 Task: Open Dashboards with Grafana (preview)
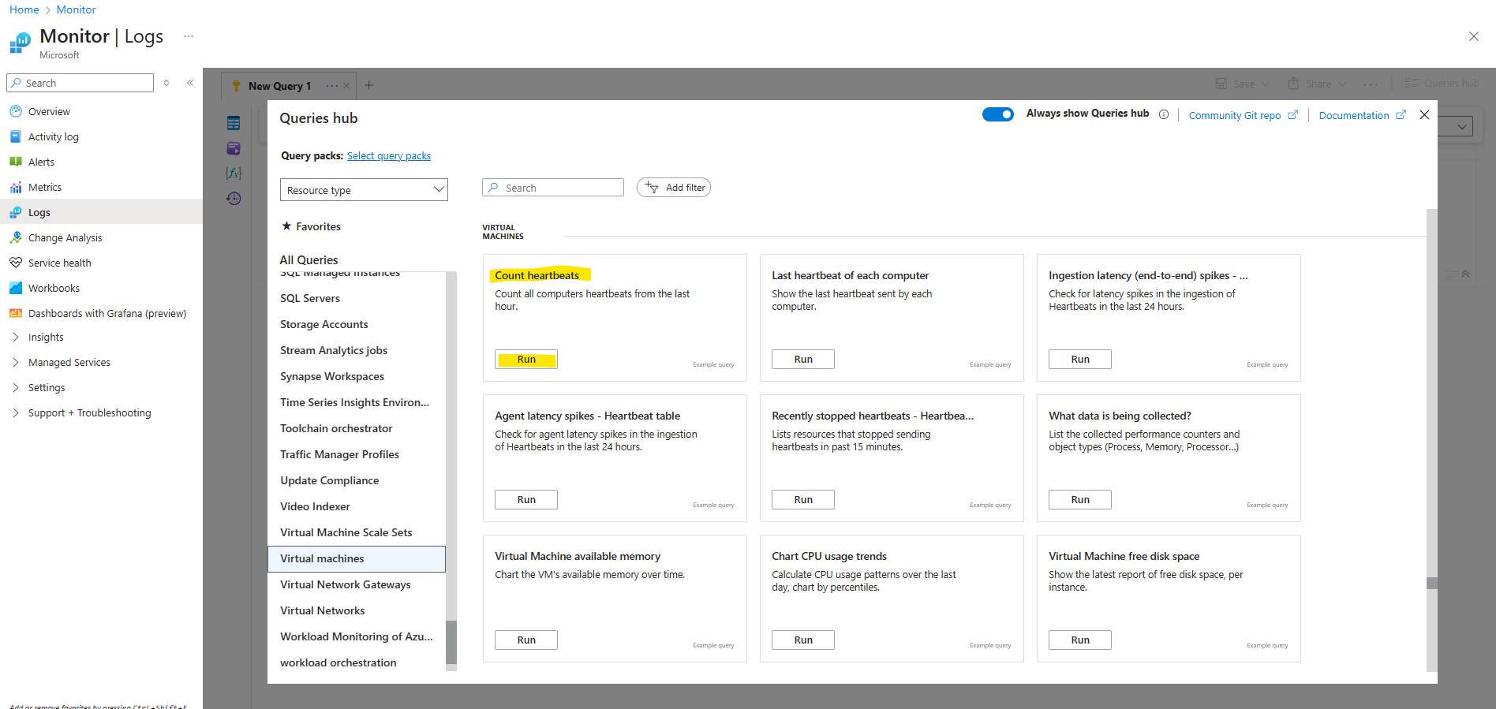point(107,313)
